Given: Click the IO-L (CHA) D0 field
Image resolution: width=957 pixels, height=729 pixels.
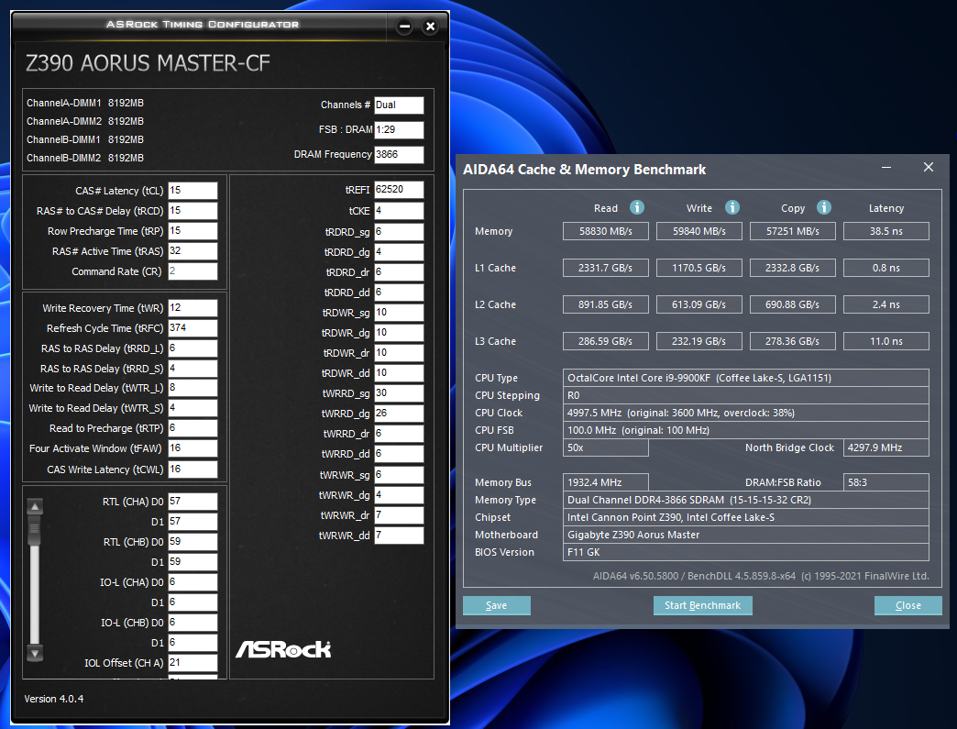Looking at the screenshot, I should 192,582.
